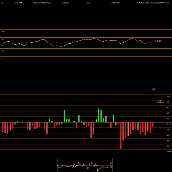Click the tallest red MR histogram bar

121,136
